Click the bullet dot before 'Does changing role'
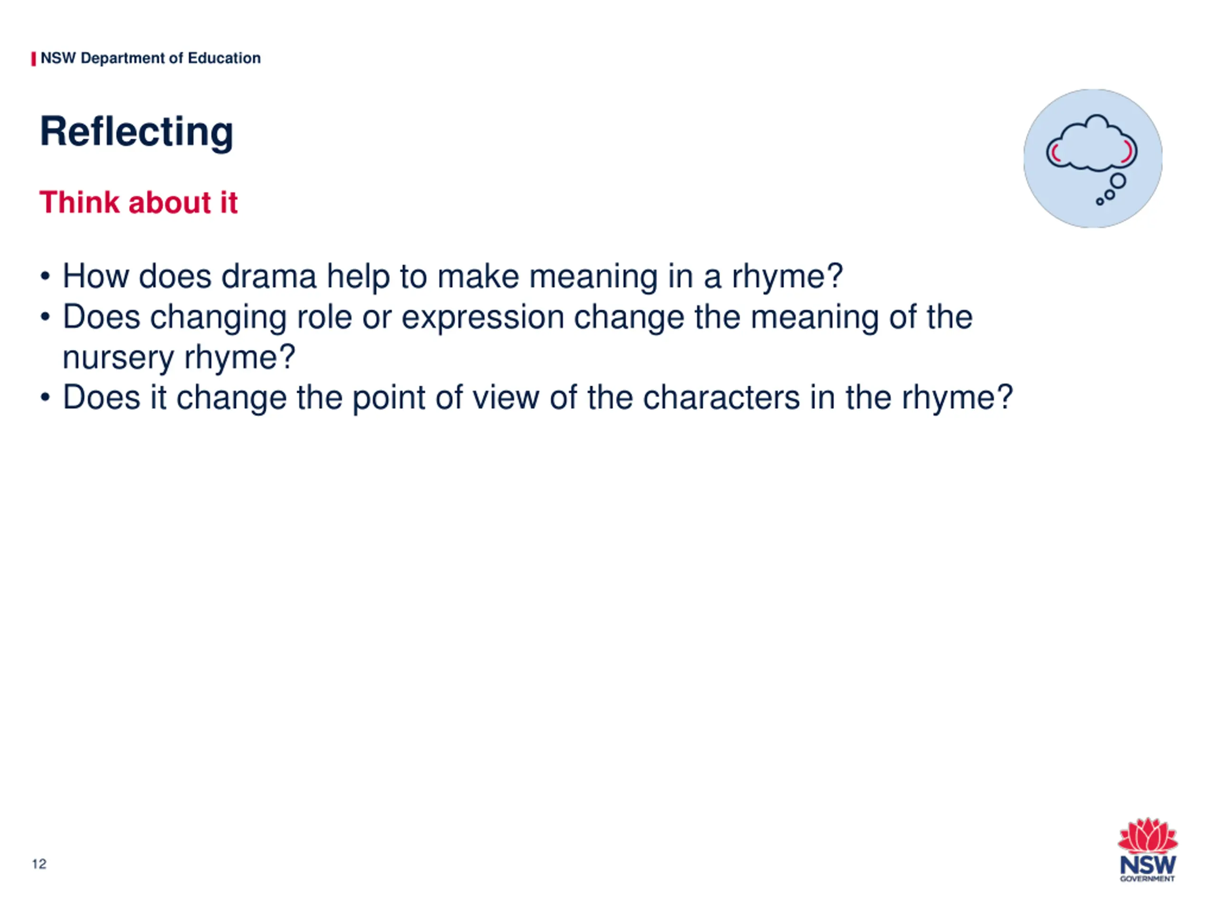Viewport: 1216px width, 912px height. click(45, 317)
